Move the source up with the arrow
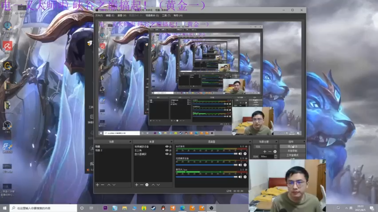 coord(153,185)
